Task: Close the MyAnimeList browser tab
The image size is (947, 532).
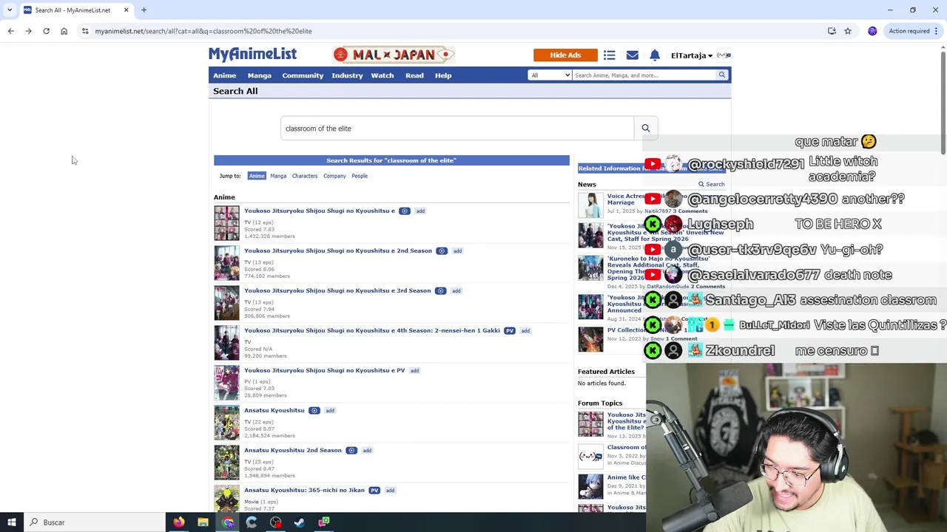Action: pos(126,10)
